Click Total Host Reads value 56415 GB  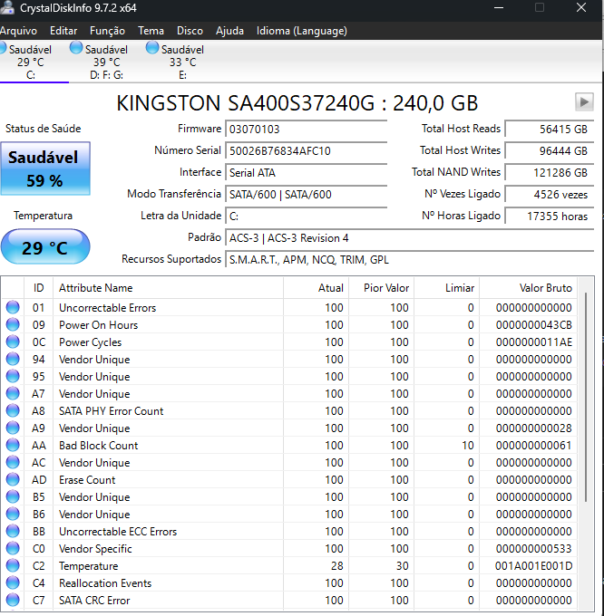pos(549,129)
